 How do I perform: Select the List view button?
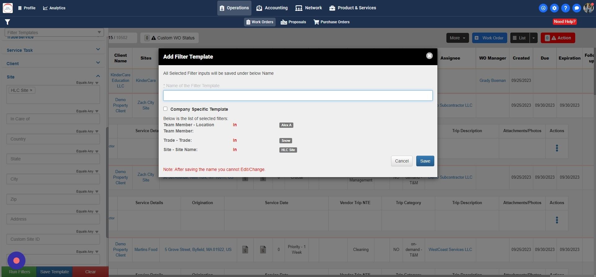pos(520,38)
